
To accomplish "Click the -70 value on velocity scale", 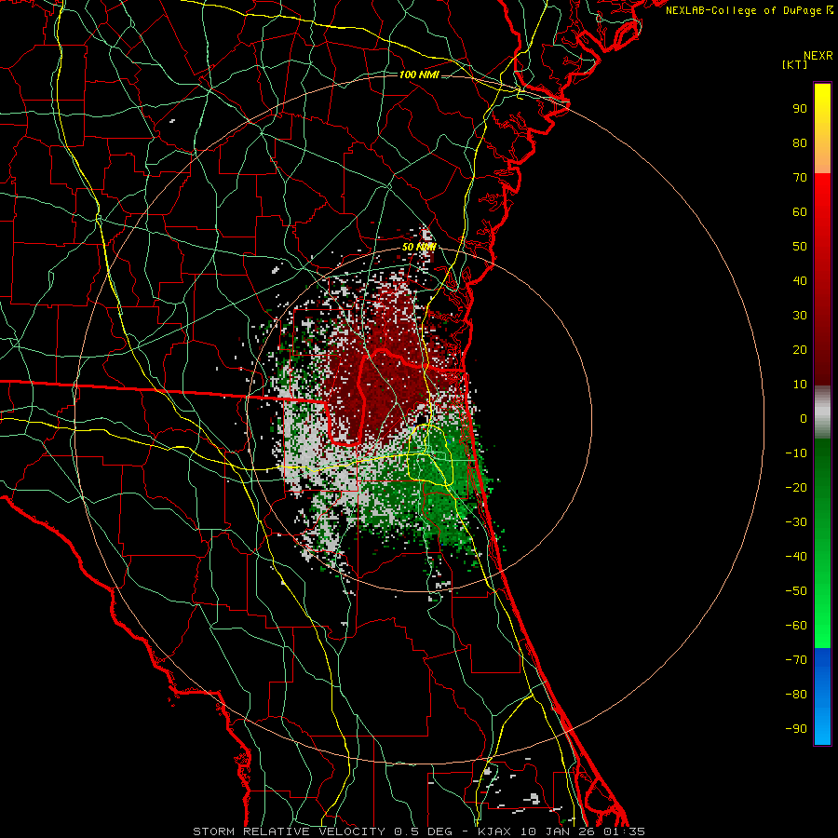I will click(796, 660).
